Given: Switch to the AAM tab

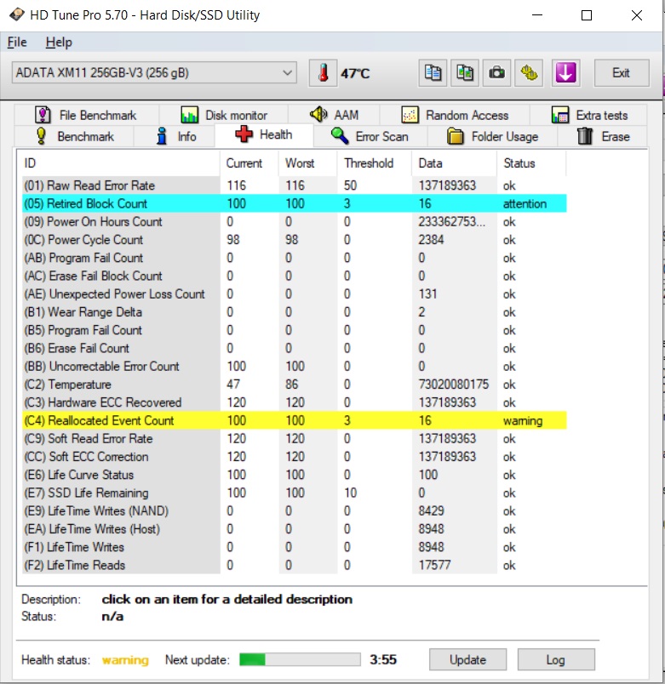Looking at the screenshot, I should (334, 115).
